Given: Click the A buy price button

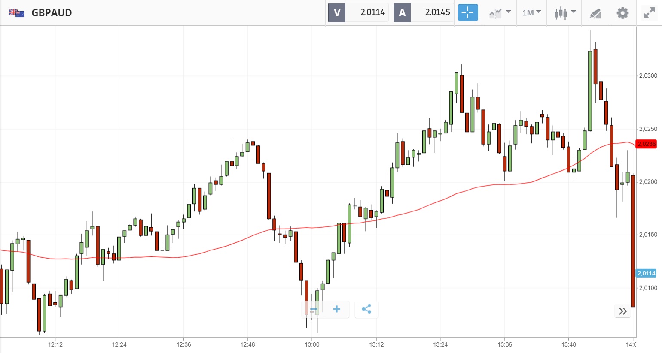Looking at the screenshot, I should pos(423,12).
